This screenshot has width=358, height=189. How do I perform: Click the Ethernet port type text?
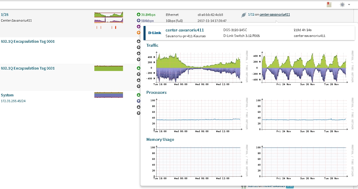pyautogui.click(x=172, y=14)
